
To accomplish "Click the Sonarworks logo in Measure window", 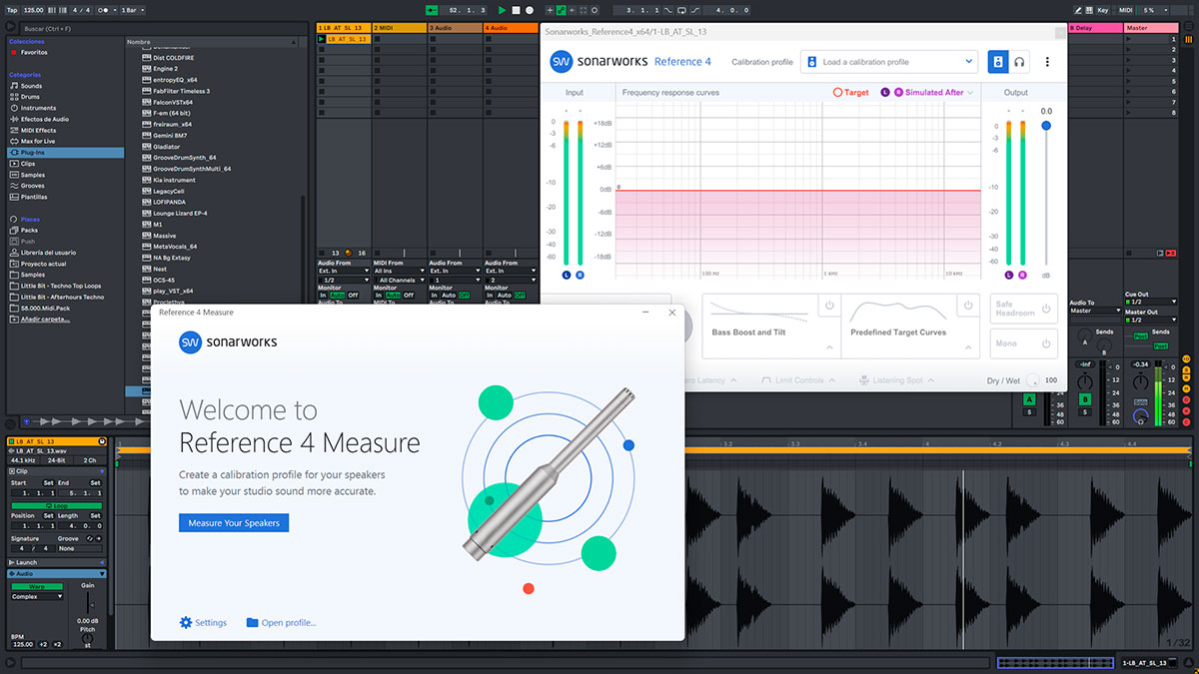I will (228, 342).
